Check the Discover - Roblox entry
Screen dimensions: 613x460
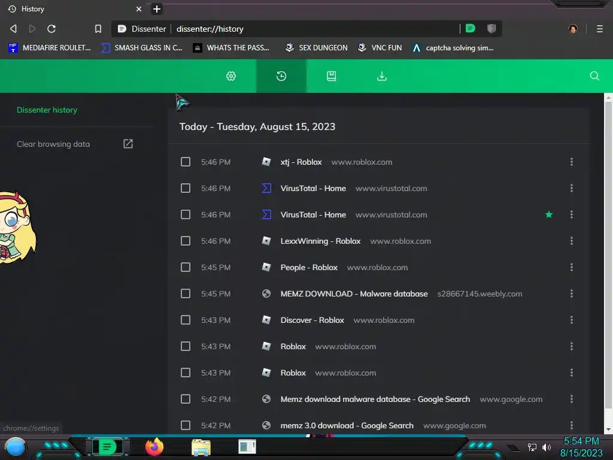point(186,320)
